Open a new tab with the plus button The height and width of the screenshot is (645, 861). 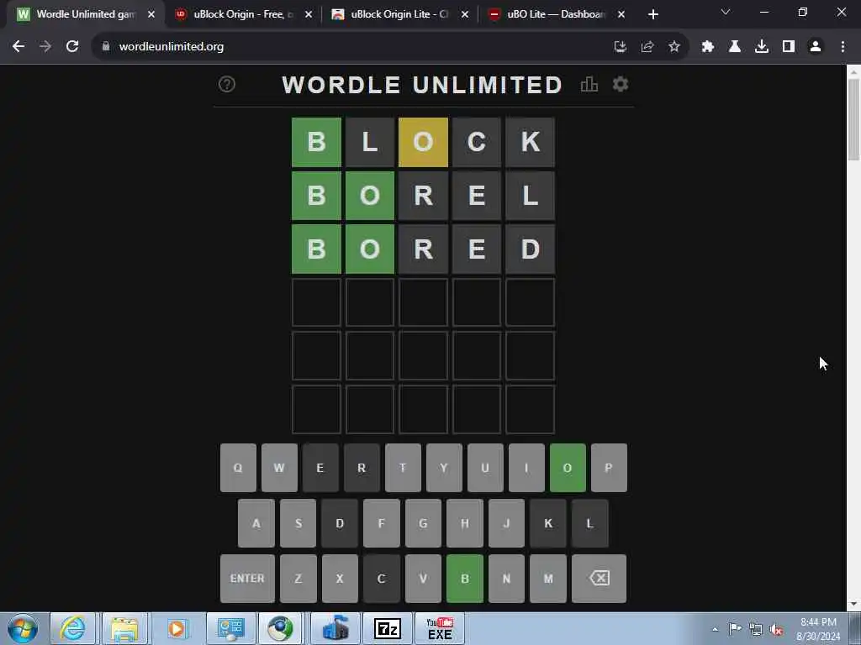(652, 14)
